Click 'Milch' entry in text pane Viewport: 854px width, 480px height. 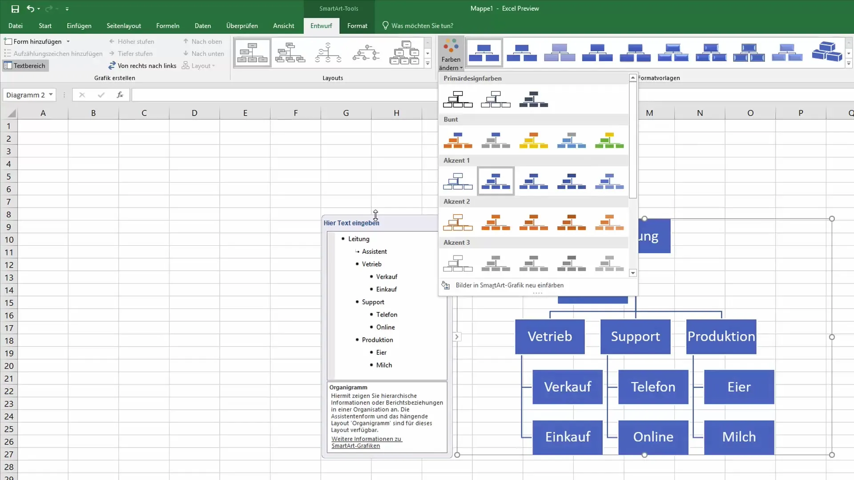pos(384,365)
